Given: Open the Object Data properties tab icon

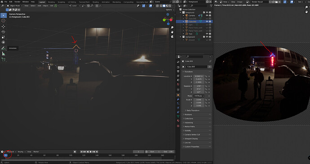Looking at the screenshot, I should click(178, 116).
